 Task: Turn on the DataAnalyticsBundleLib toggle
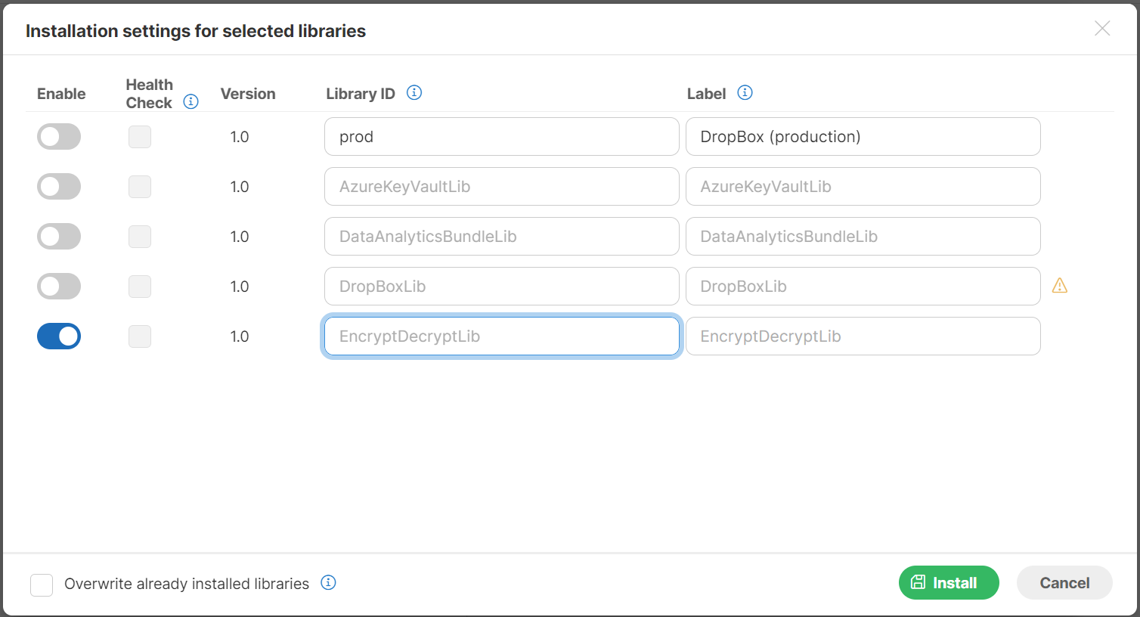point(59,236)
